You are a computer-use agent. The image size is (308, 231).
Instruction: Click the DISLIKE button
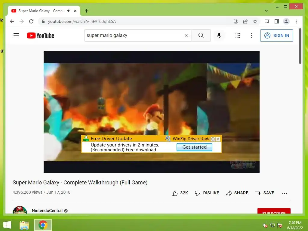pyautogui.click(x=207, y=193)
